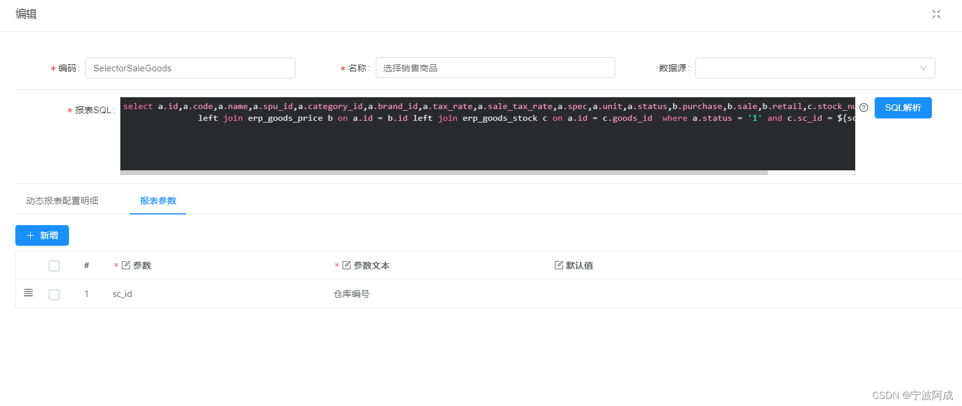This screenshot has width=962, height=406.
Task: Click the edit icon in 默认值 column header
Action: pyautogui.click(x=559, y=265)
